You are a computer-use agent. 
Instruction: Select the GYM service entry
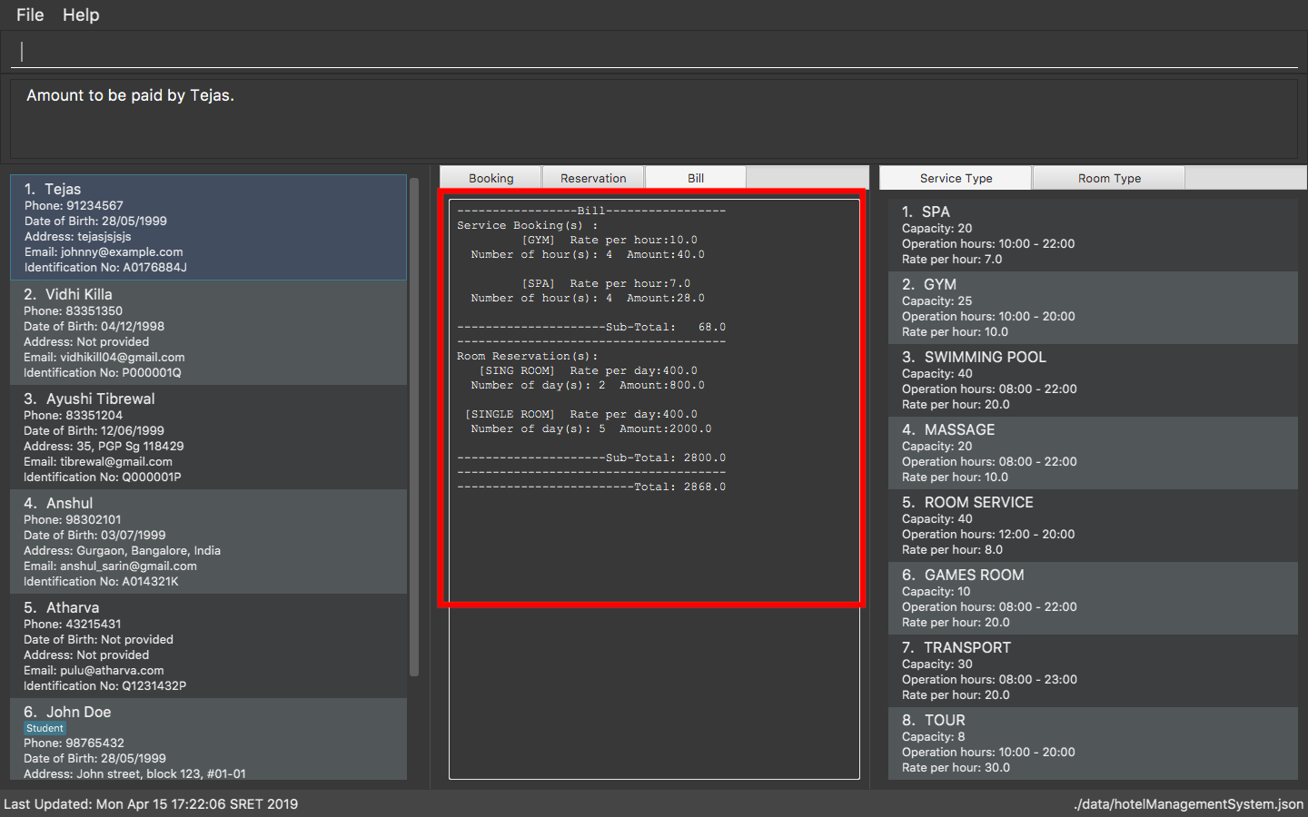[1093, 308]
